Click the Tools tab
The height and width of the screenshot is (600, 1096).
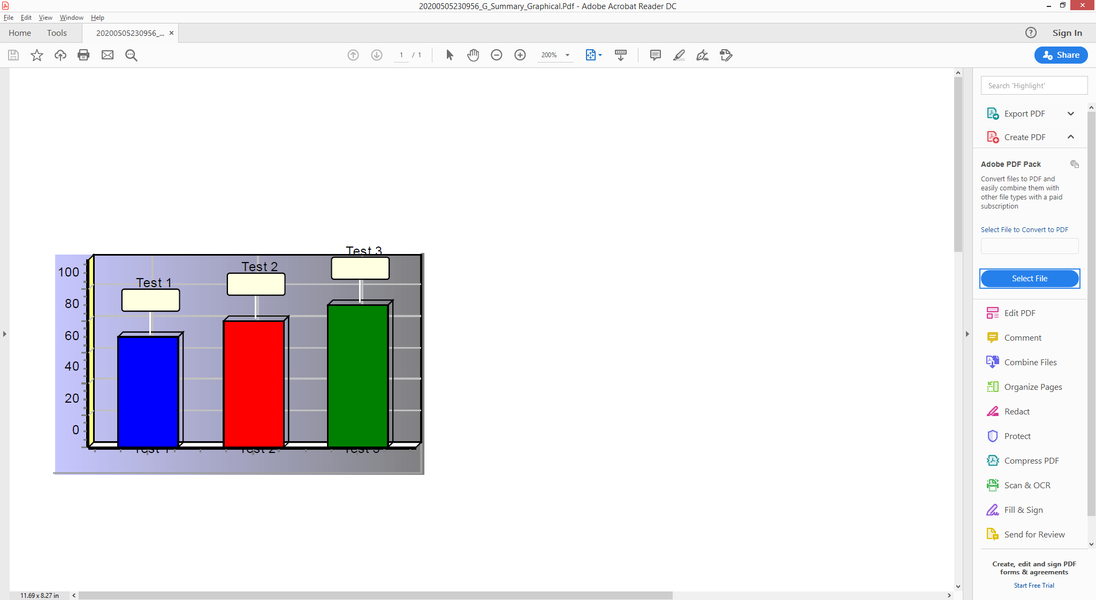pos(57,33)
